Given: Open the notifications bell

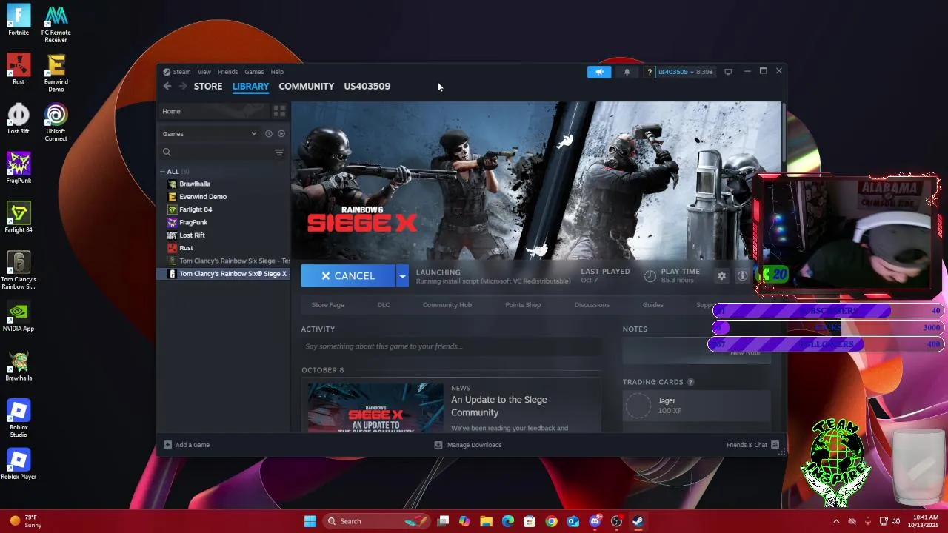Looking at the screenshot, I should click(x=627, y=72).
